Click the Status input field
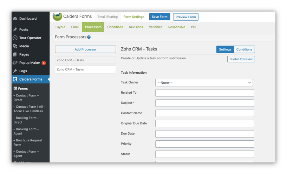The height and width of the screenshot is (174, 287). click(x=205, y=154)
